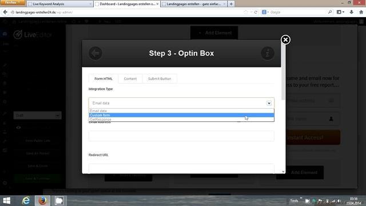Click the bookmark star icon
The height and width of the screenshot is (206, 366).
pos(245,12)
